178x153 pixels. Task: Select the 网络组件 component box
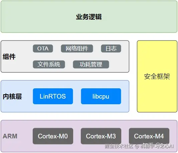(x=77, y=48)
